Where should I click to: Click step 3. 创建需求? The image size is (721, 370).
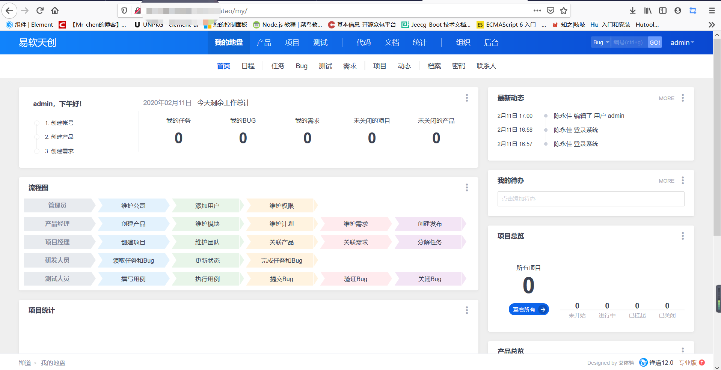point(59,151)
